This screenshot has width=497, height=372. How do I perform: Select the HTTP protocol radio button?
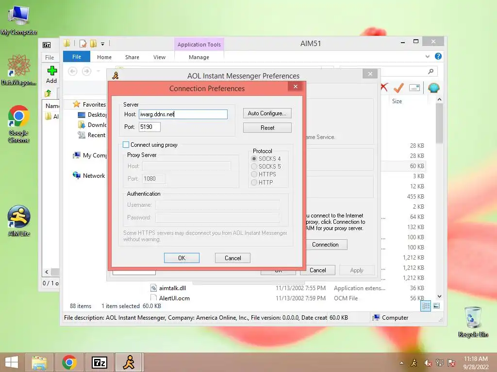click(254, 183)
